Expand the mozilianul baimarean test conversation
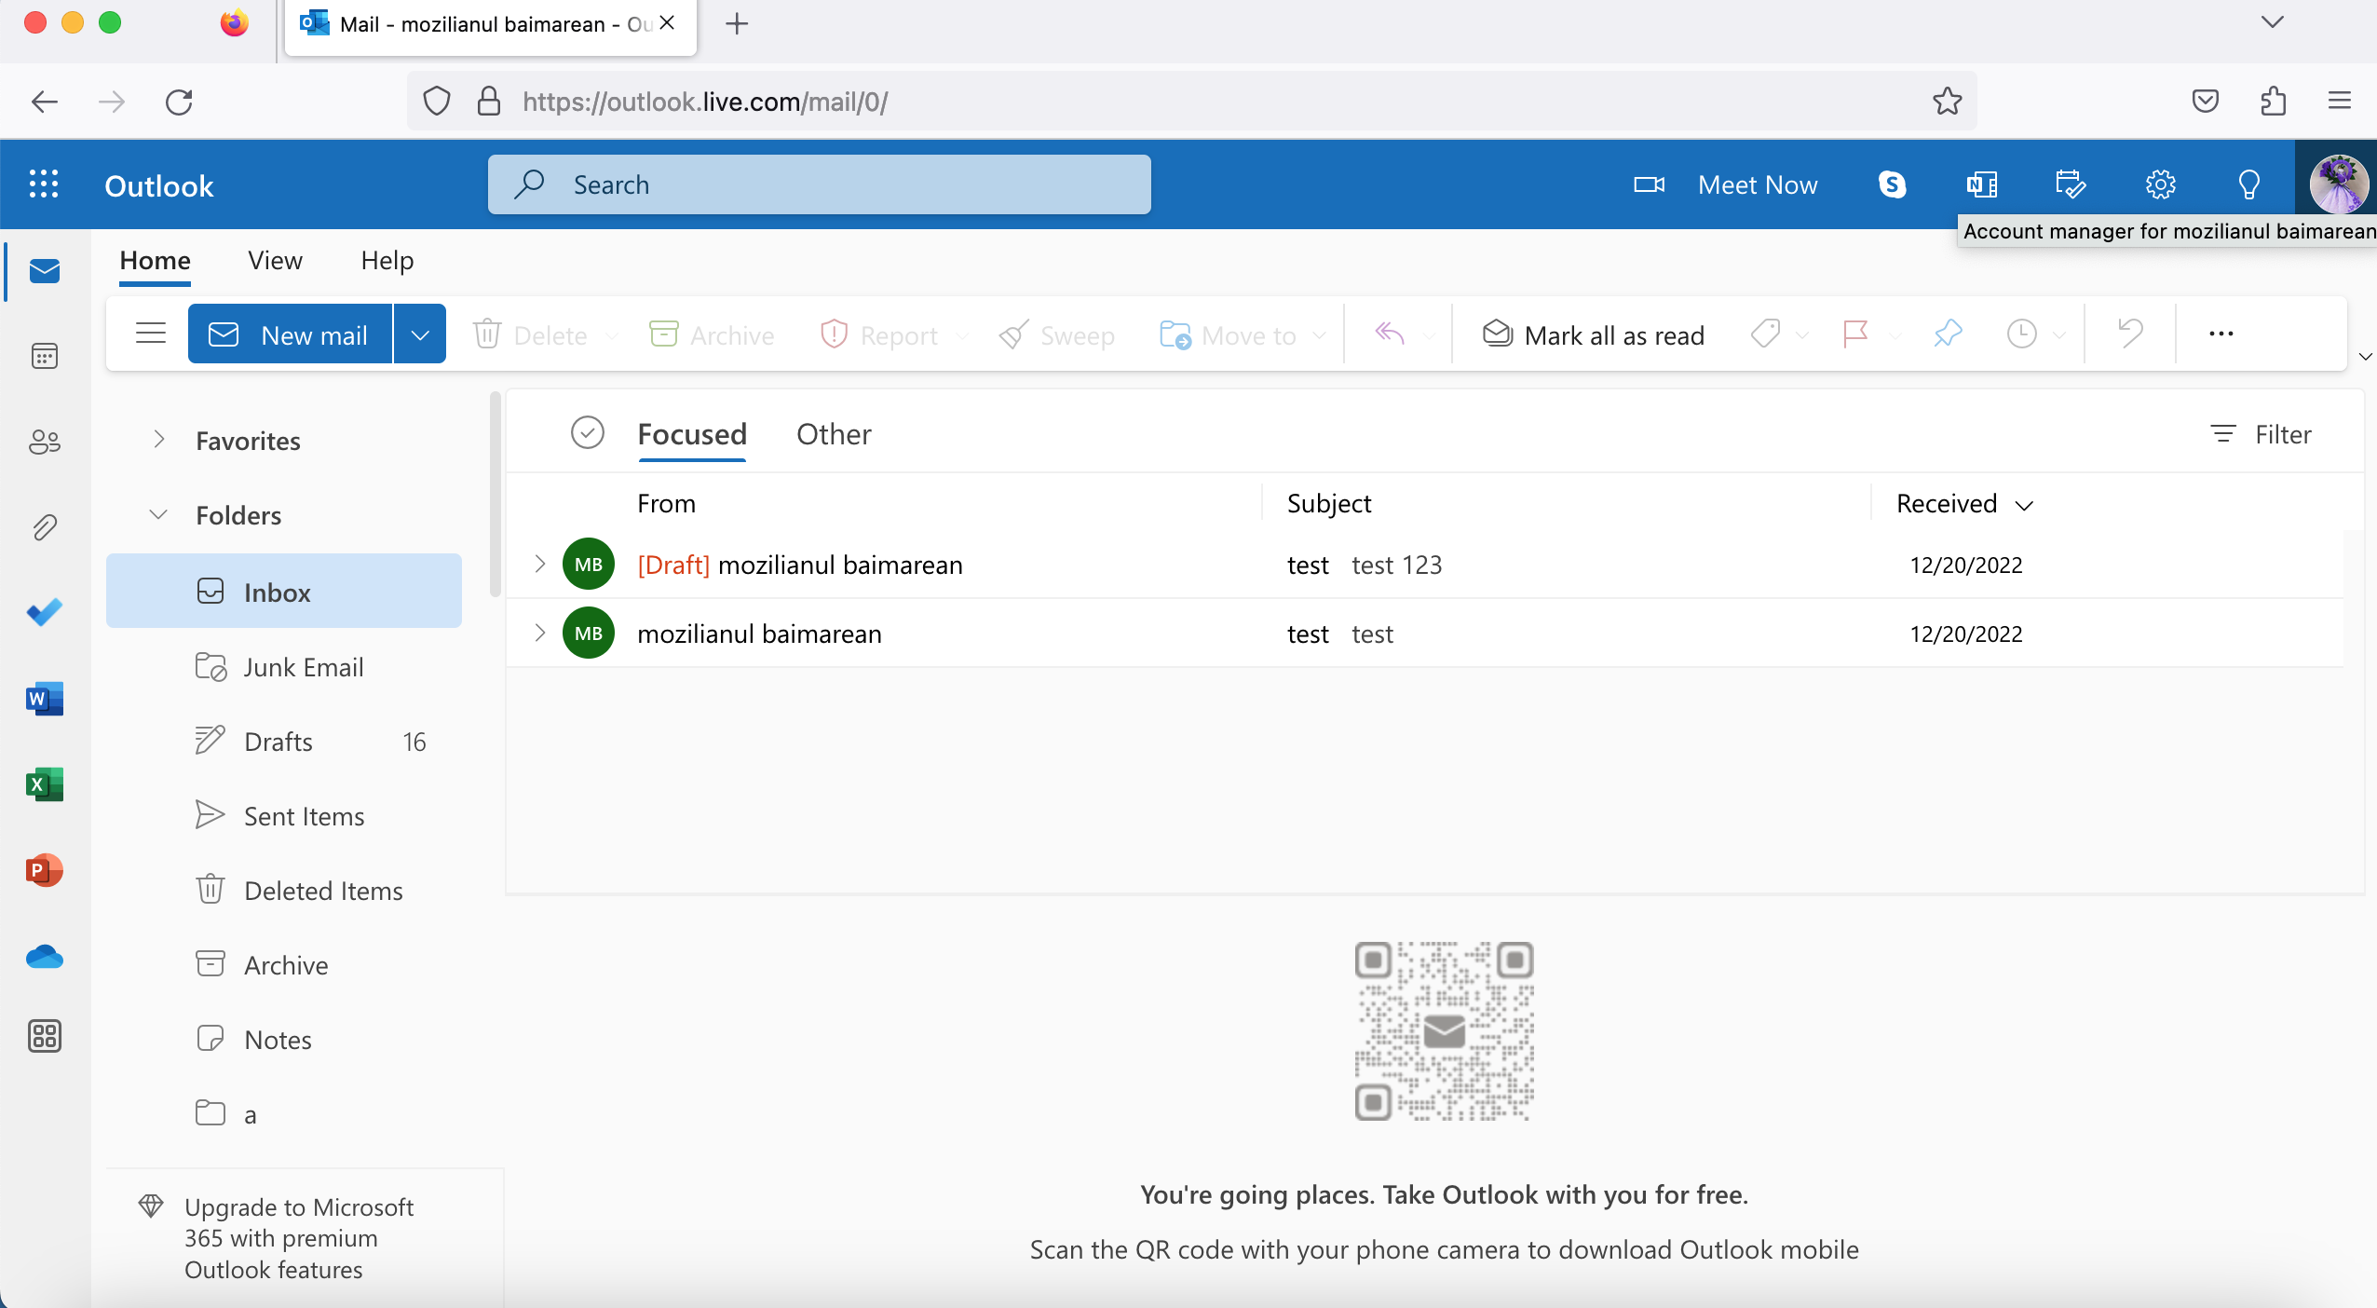The image size is (2377, 1308). point(539,634)
